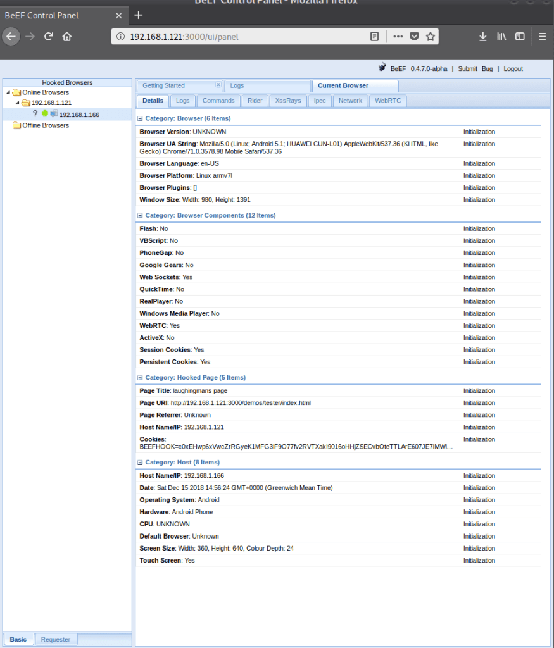Collapse the 192.168.1.121 folder node

(x=18, y=103)
